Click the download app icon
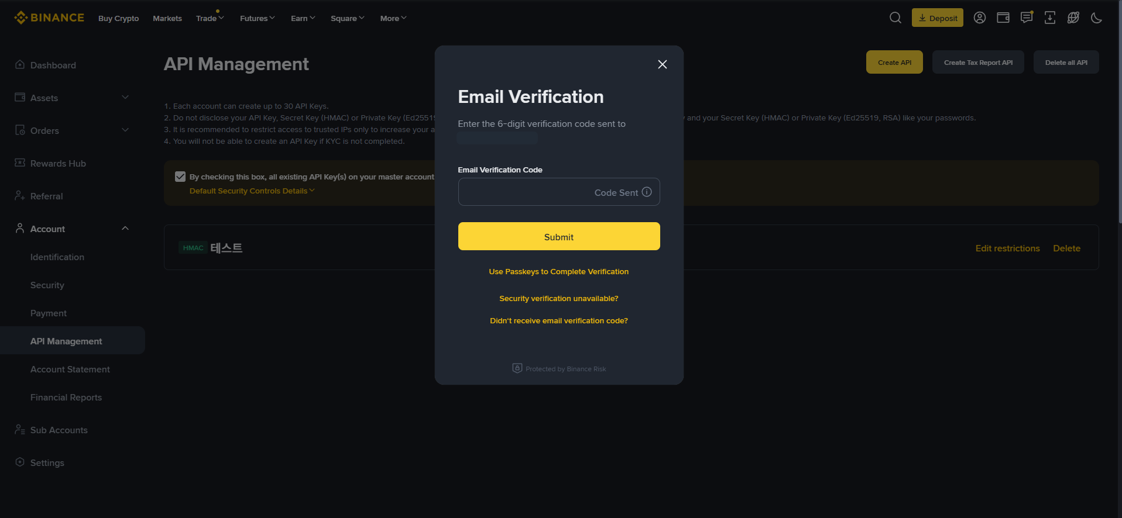Viewport: 1122px width, 518px height. coord(1050,18)
